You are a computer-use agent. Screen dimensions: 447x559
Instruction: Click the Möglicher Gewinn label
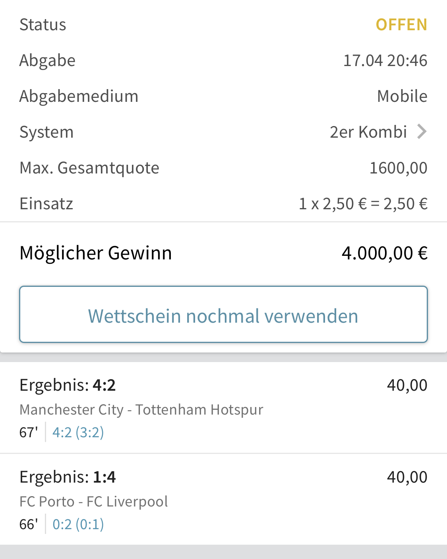pyautogui.click(x=96, y=253)
